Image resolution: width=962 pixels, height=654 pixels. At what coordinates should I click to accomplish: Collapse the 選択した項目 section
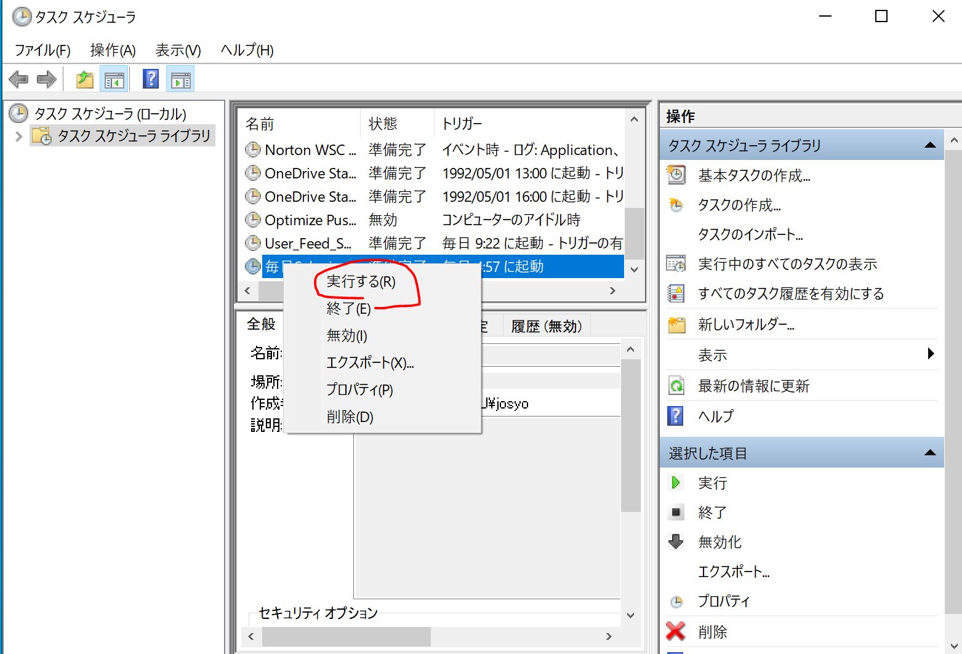[x=930, y=453]
